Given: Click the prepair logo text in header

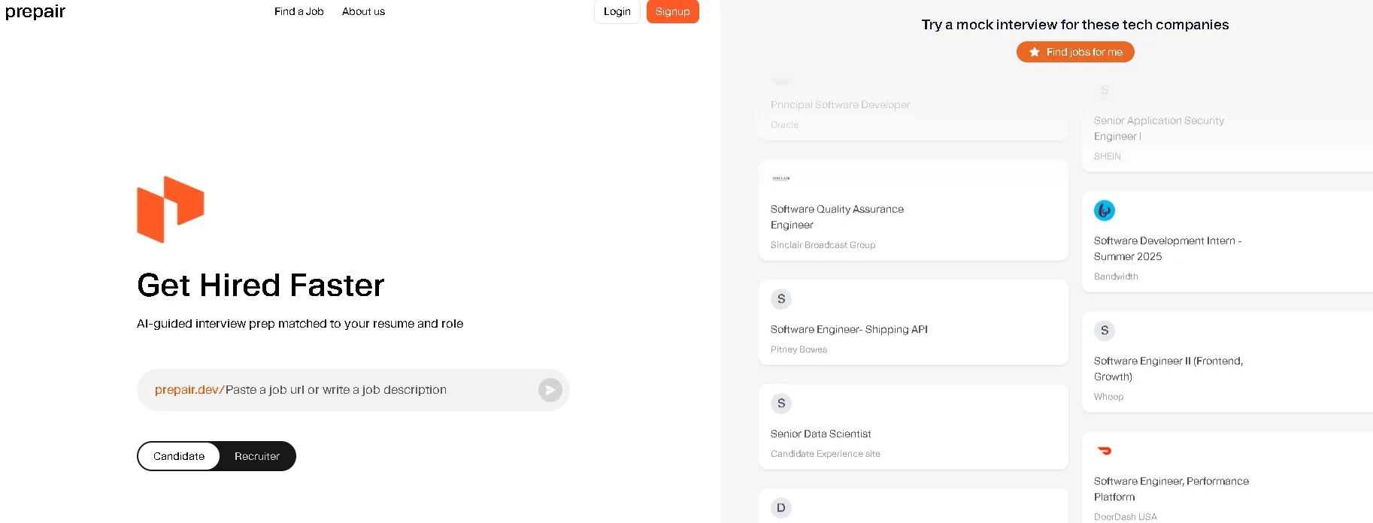Looking at the screenshot, I should coord(35,11).
